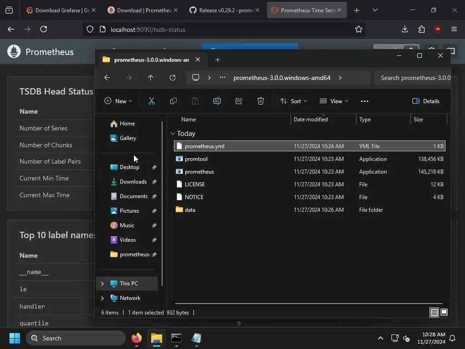Viewport: 465px width, 349px height.
Task: Open the See more ellipsis menu in Explorer toolbar
Action: (365, 101)
